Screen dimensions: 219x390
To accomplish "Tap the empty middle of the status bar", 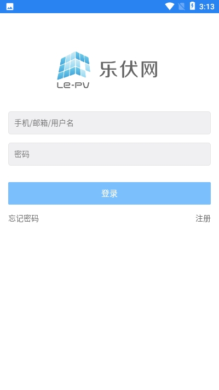I will click(x=89, y=7).
